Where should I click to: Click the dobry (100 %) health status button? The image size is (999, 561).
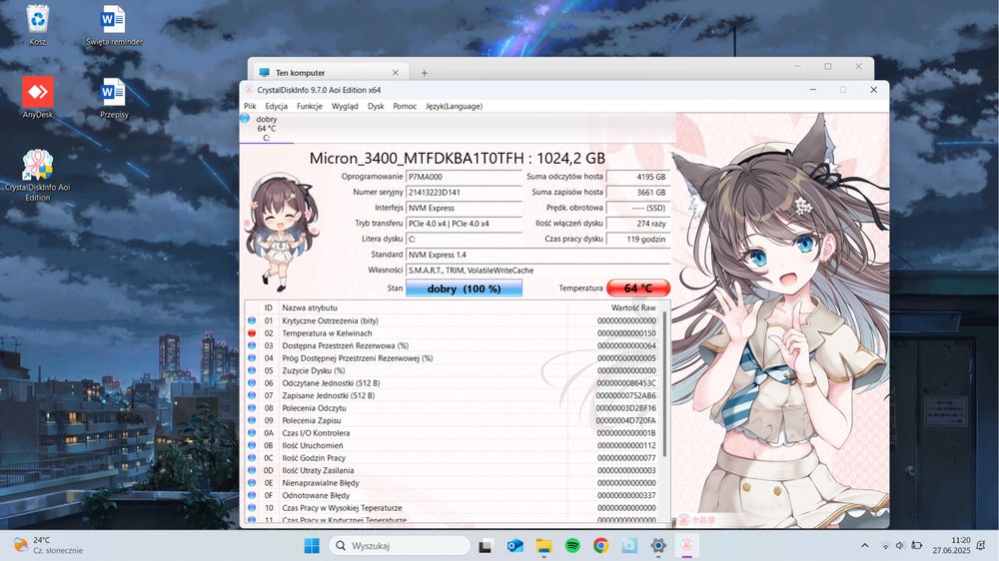(464, 288)
